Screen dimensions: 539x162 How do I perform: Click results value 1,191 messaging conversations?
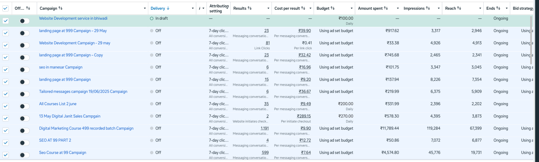264,128
